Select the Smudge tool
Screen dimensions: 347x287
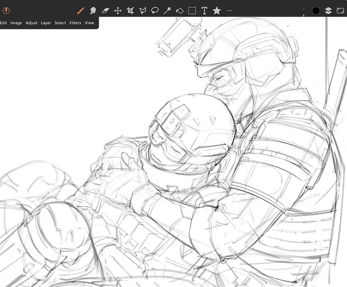(93, 10)
